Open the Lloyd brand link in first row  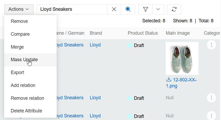(95, 45)
